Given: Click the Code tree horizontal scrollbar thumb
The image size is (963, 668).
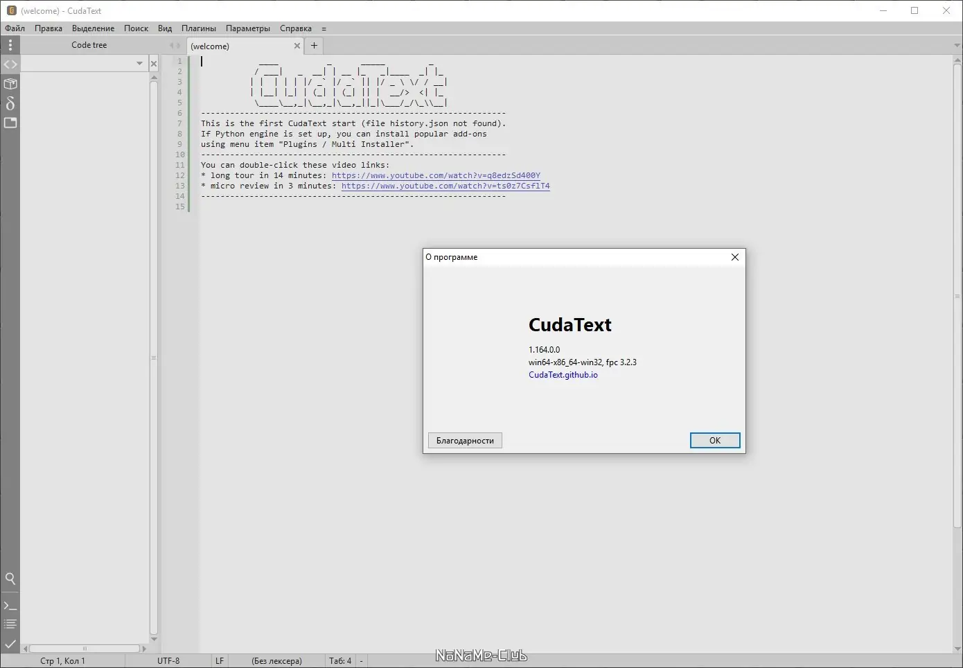Looking at the screenshot, I should coord(85,649).
